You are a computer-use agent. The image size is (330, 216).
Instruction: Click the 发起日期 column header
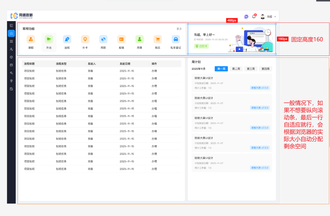(x=125, y=64)
